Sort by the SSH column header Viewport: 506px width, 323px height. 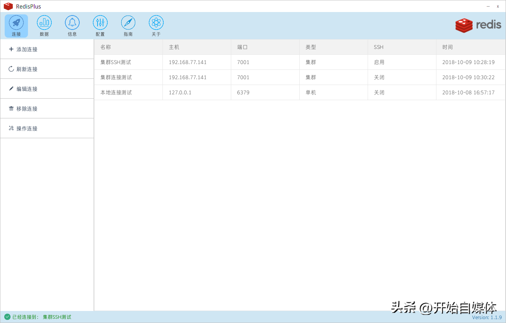pos(402,47)
